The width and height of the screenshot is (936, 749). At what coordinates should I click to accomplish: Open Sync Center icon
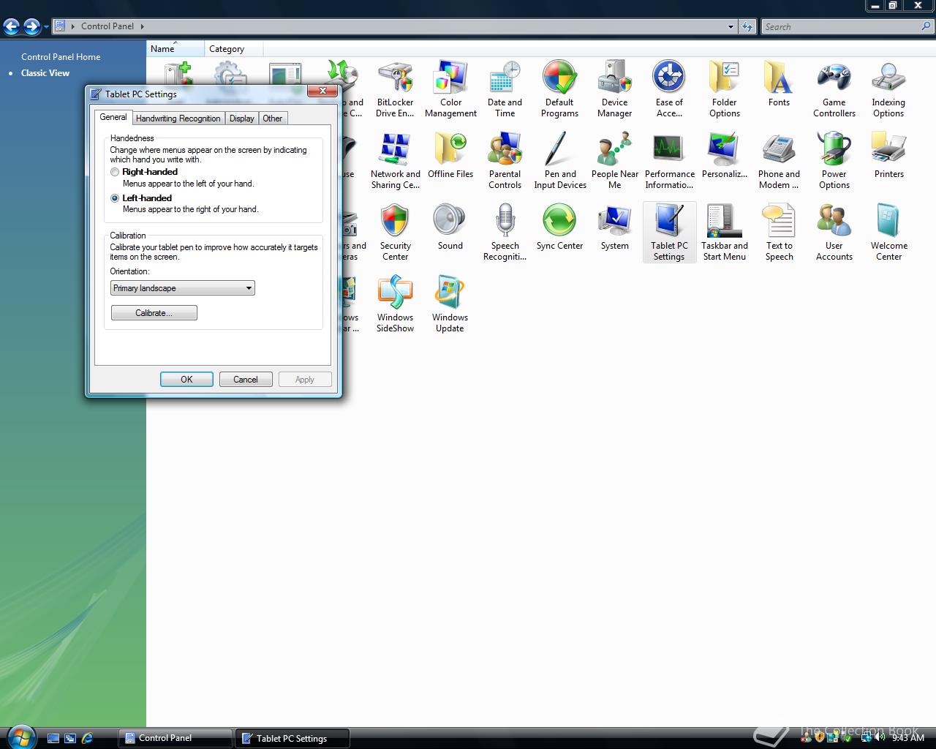pyautogui.click(x=559, y=227)
